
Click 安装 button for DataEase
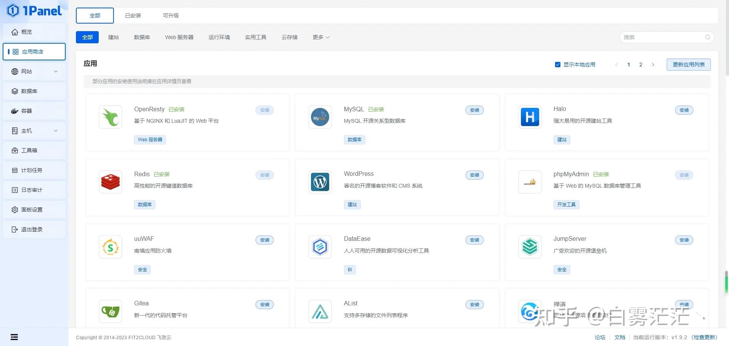(x=475, y=240)
